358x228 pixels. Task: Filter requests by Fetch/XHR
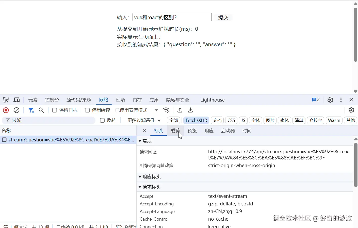pyautogui.click(x=196, y=120)
